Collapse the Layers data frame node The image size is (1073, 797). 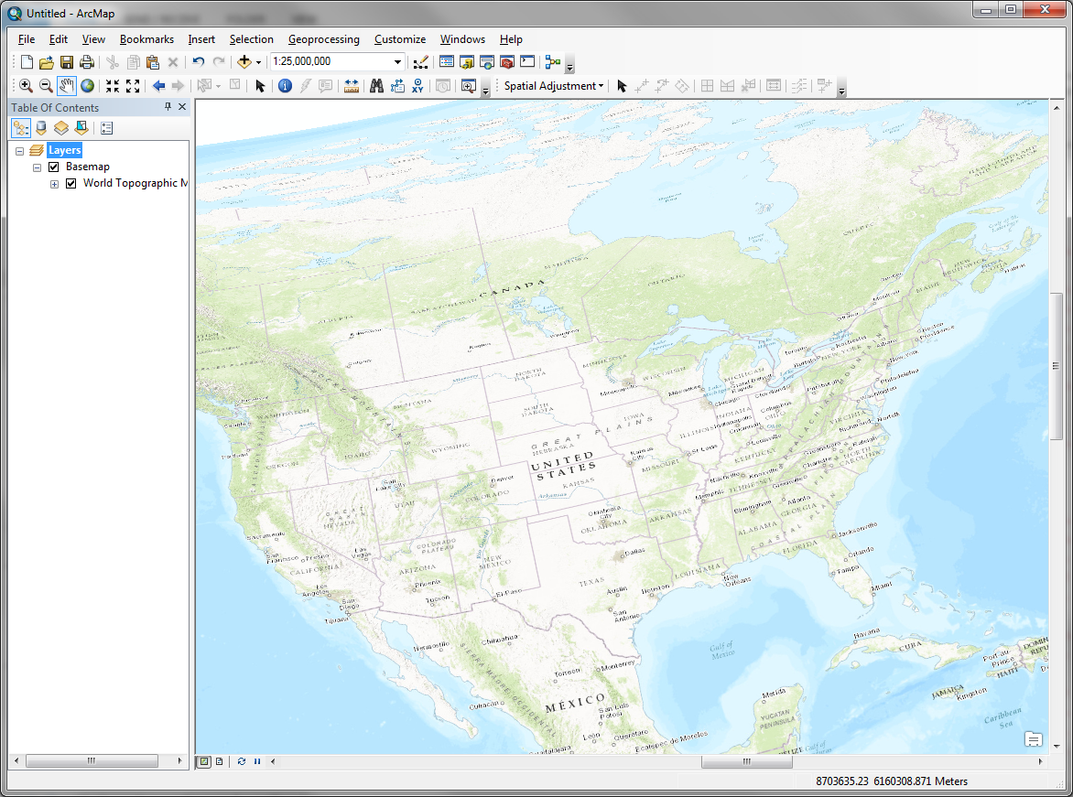(x=20, y=150)
